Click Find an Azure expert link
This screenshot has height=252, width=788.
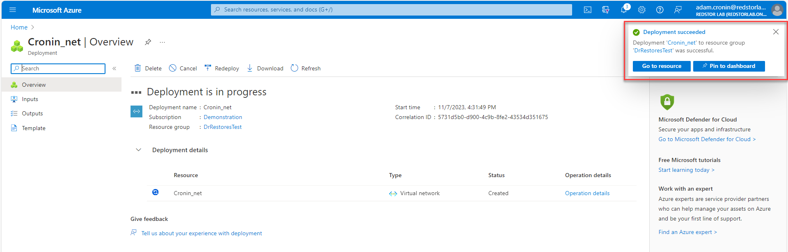pyautogui.click(x=687, y=232)
